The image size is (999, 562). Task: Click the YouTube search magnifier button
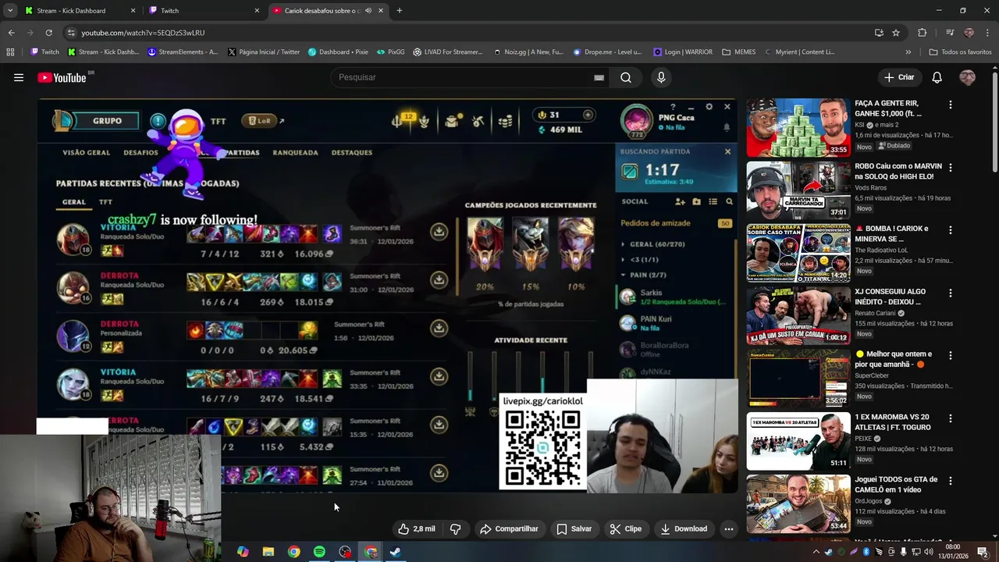625,77
